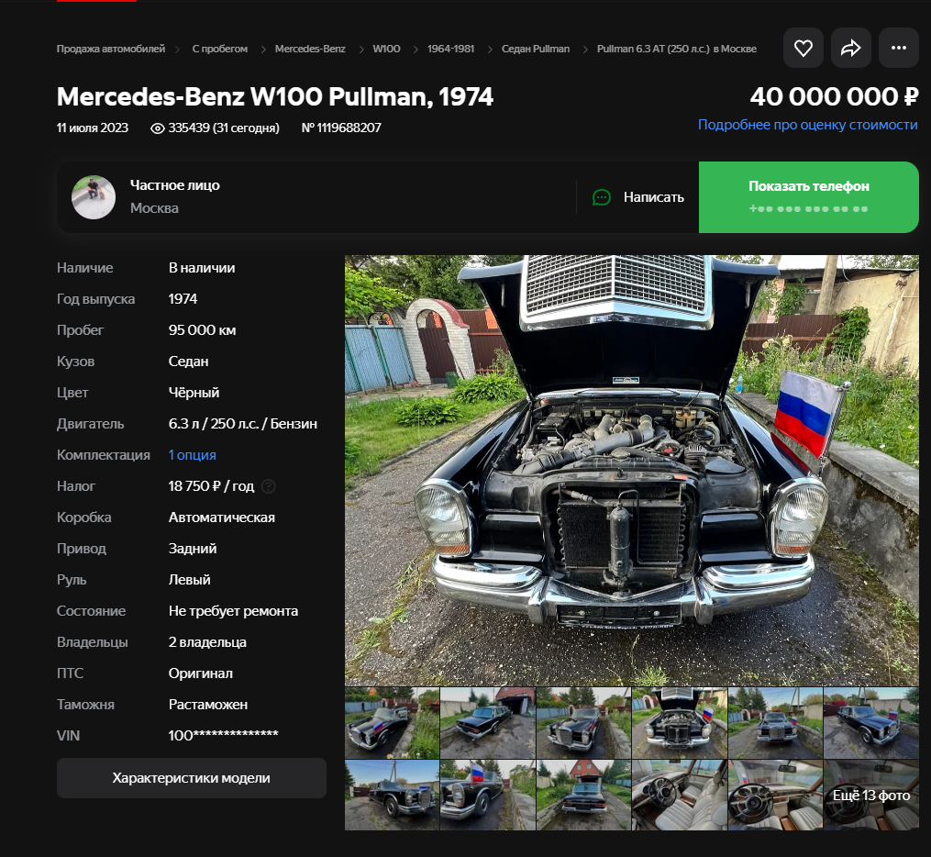
Task: Click the Написать message button
Action: [638, 197]
